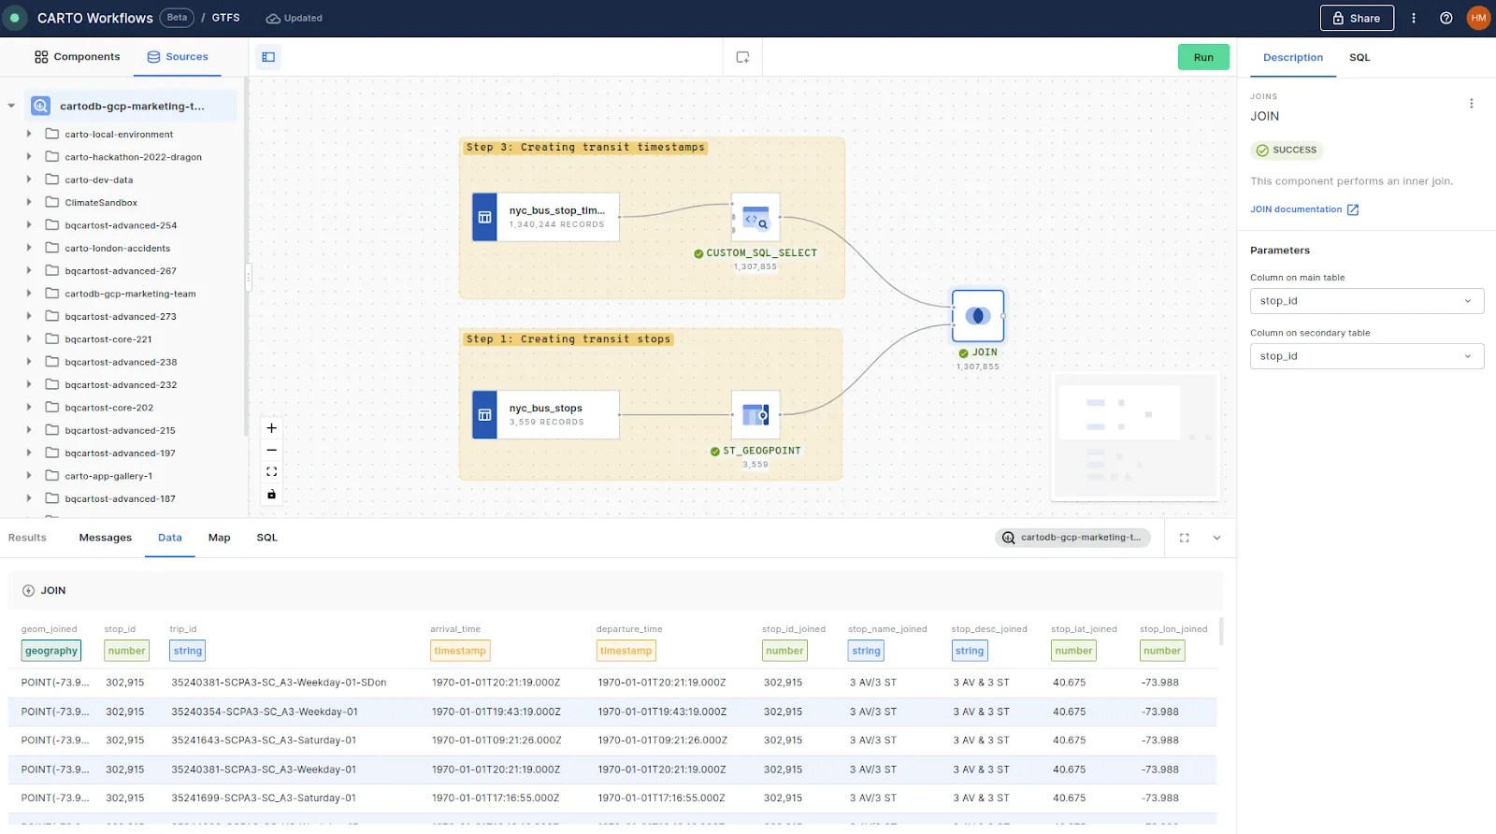Toggle fullscreen for the results panel
Viewport: 1496px width, 834px height.
[1185, 538]
